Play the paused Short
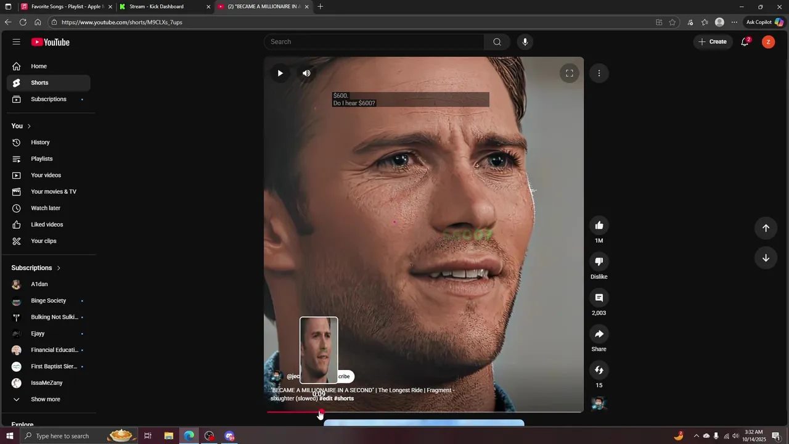Image resolution: width=789 pixels, height=444 pixels. pos(280,73)
